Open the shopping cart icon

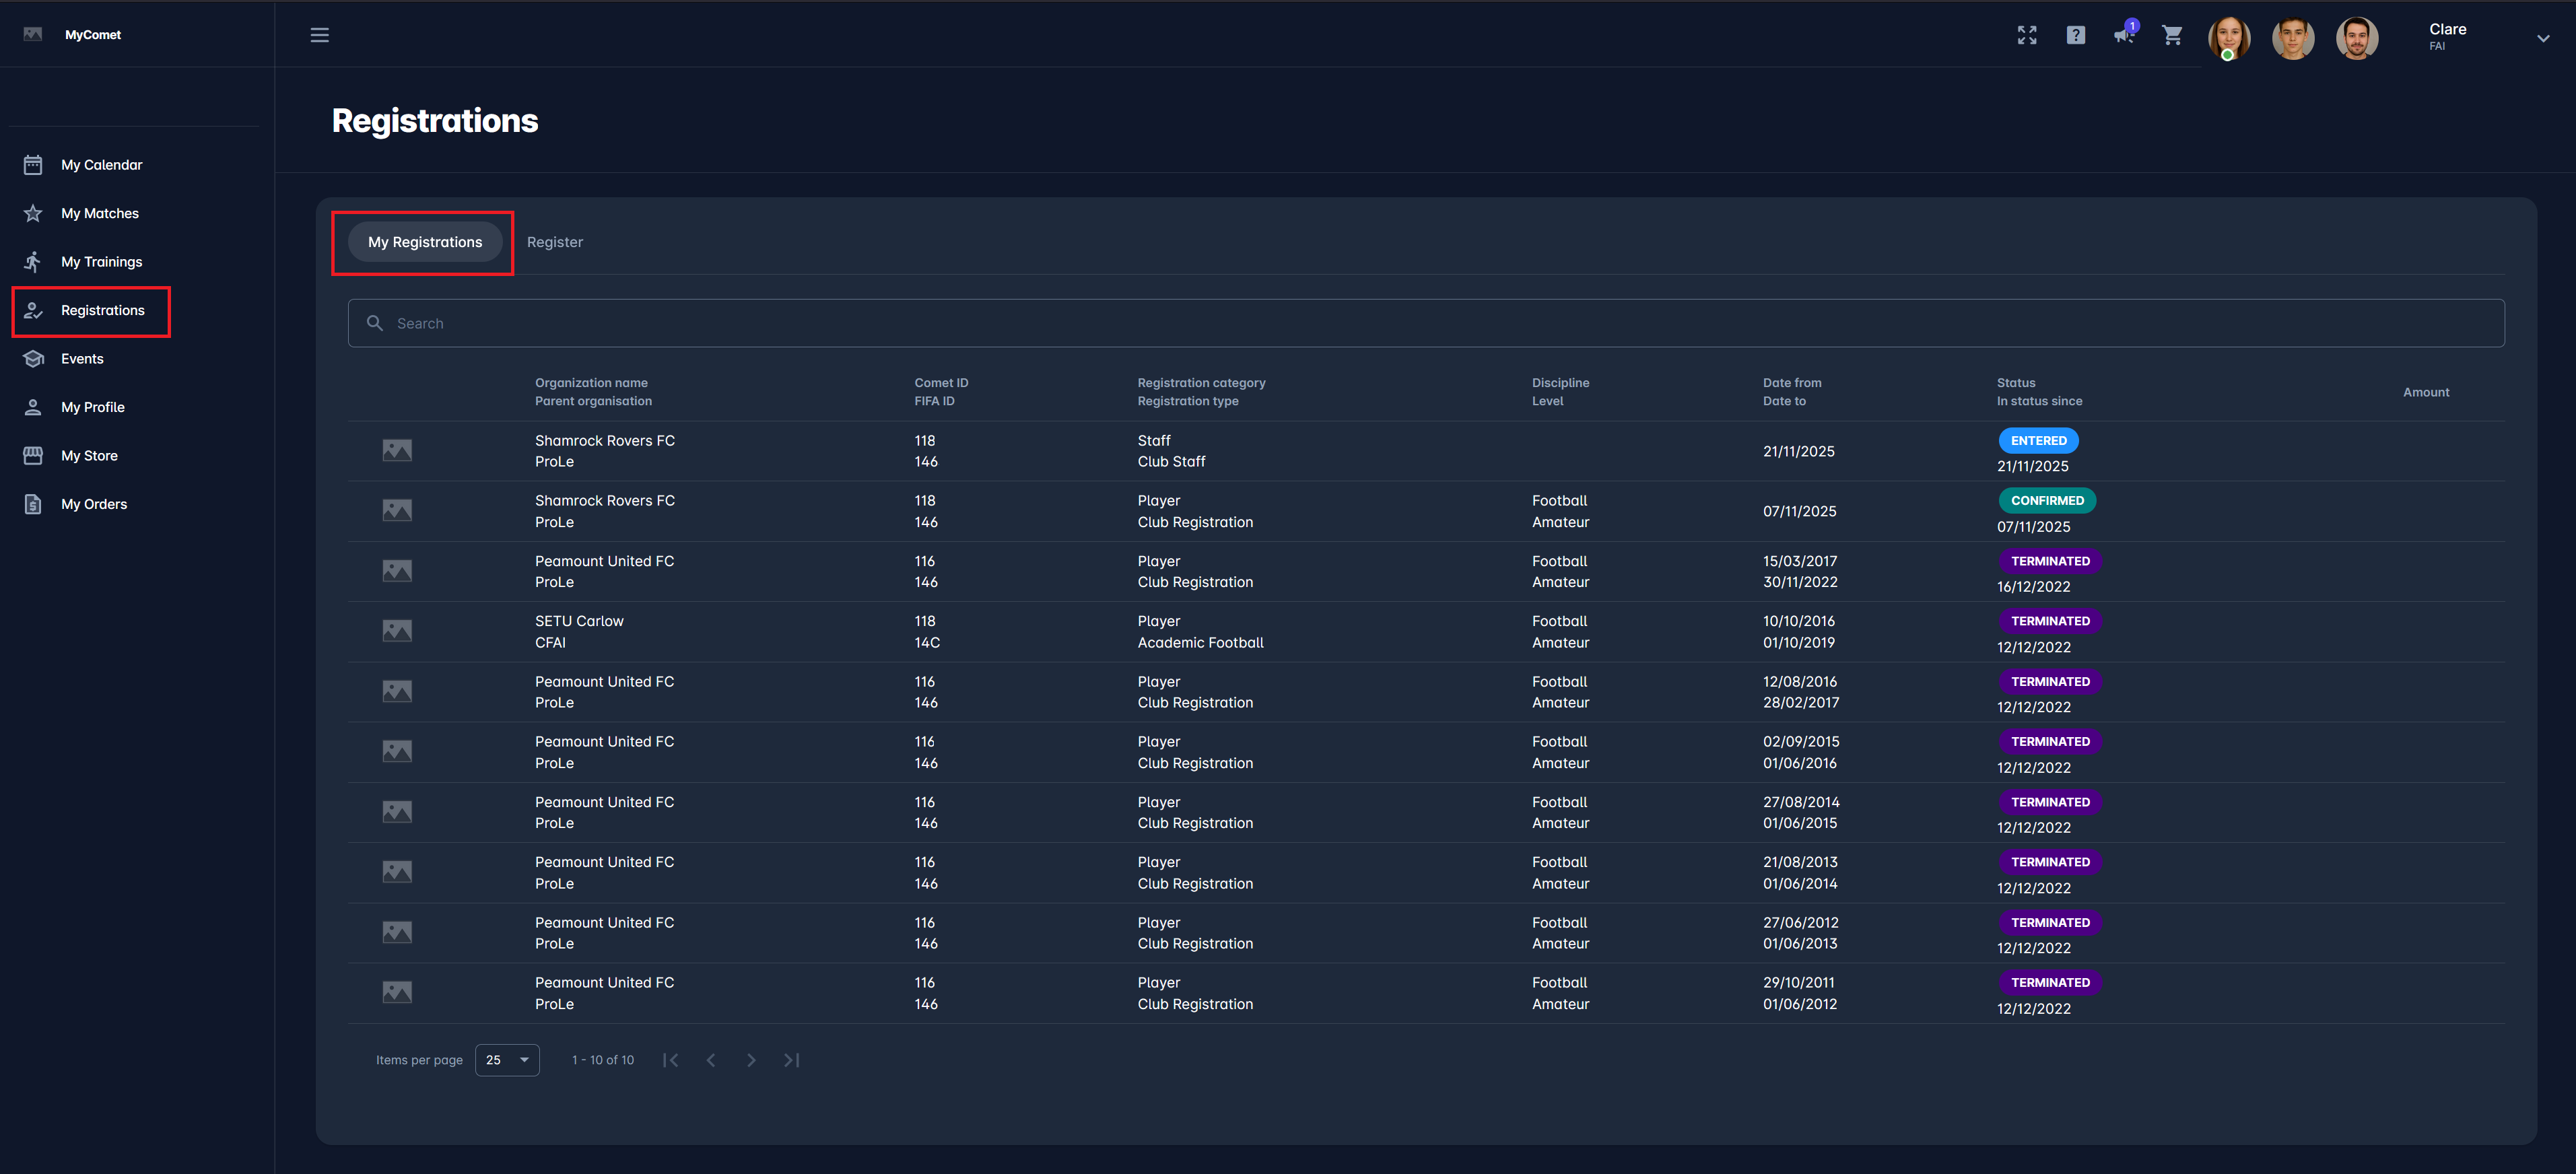(x=2171, y=35)
